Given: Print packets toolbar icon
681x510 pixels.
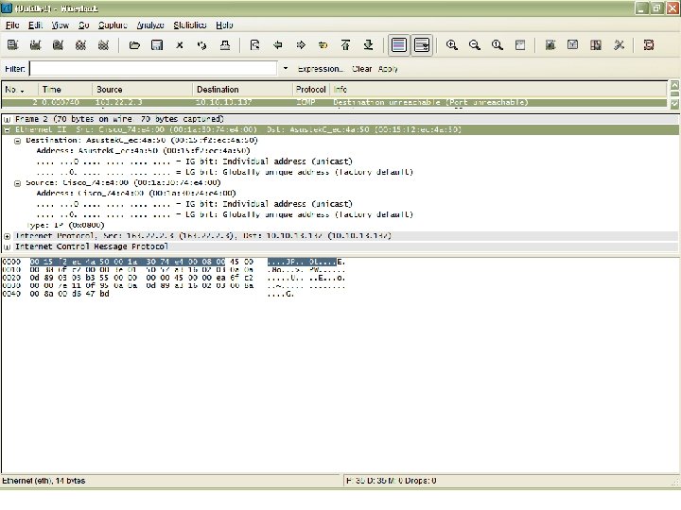Looking at the screenshot, I should [225, 45].
